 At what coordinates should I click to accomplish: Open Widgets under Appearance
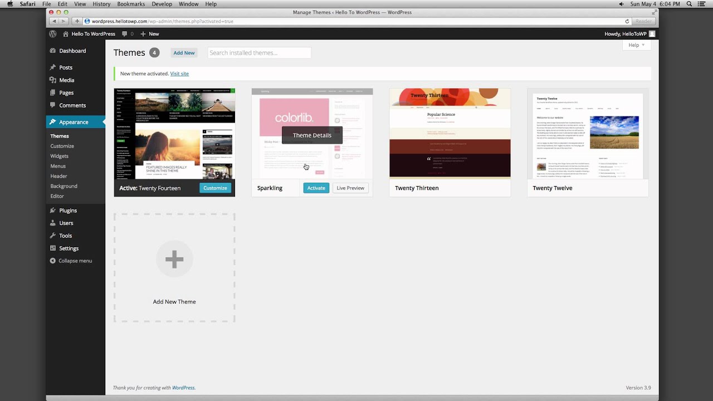pos(60,156)
